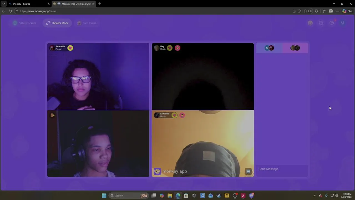Viewport: 355px width, 200px height.
Task: Click the coin balance icon in header
Action: 310,23
